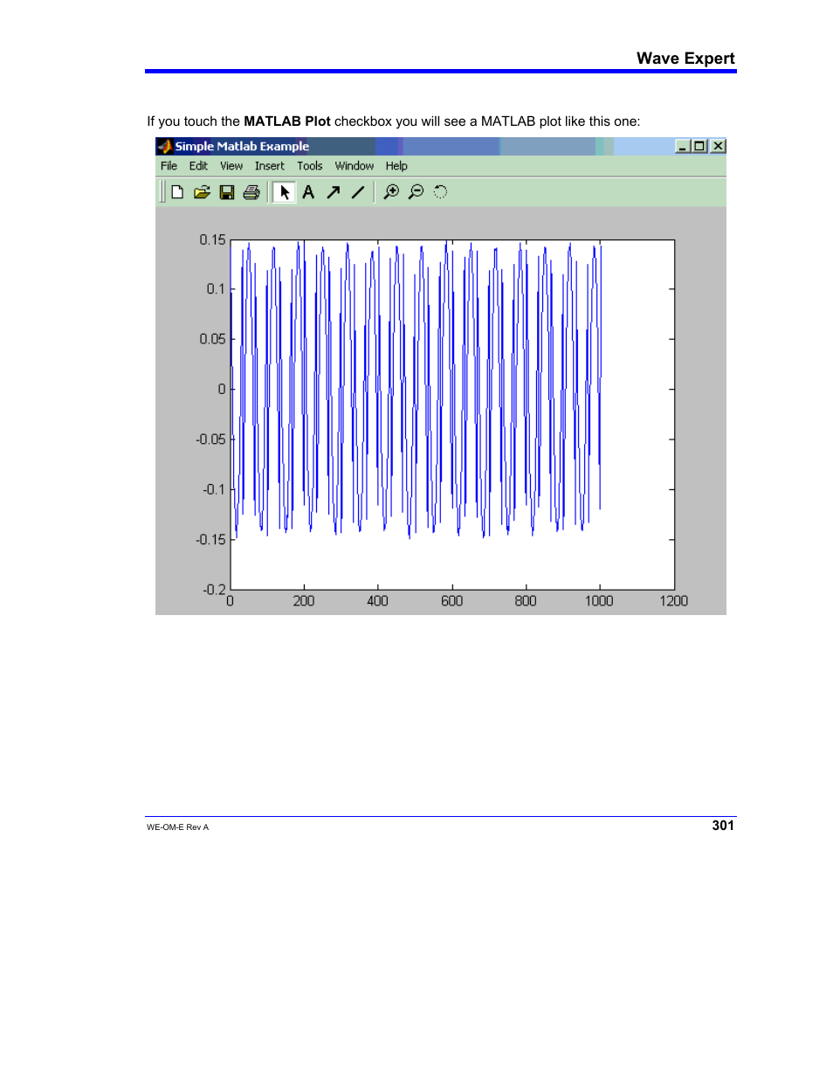
Task: Click the y-axis label 0.15
Action: (212, 239)
